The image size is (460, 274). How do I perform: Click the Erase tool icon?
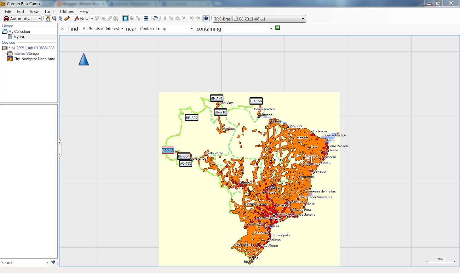pos(110,19)
